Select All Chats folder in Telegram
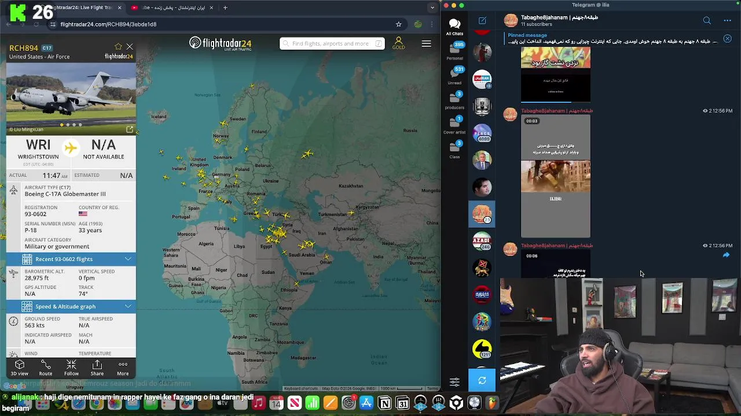The width and height of the screenshot is (741, 416). coord(454,27)
